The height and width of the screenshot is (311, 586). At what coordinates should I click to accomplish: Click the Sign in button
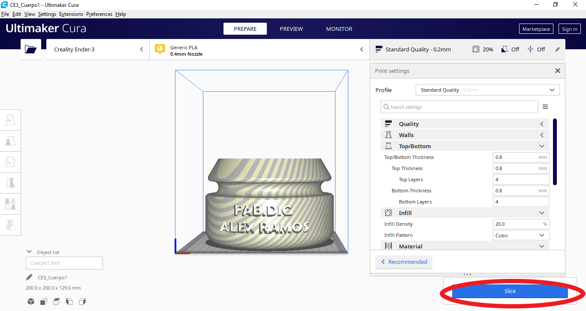pyautogui.click(x=569, y=29)
